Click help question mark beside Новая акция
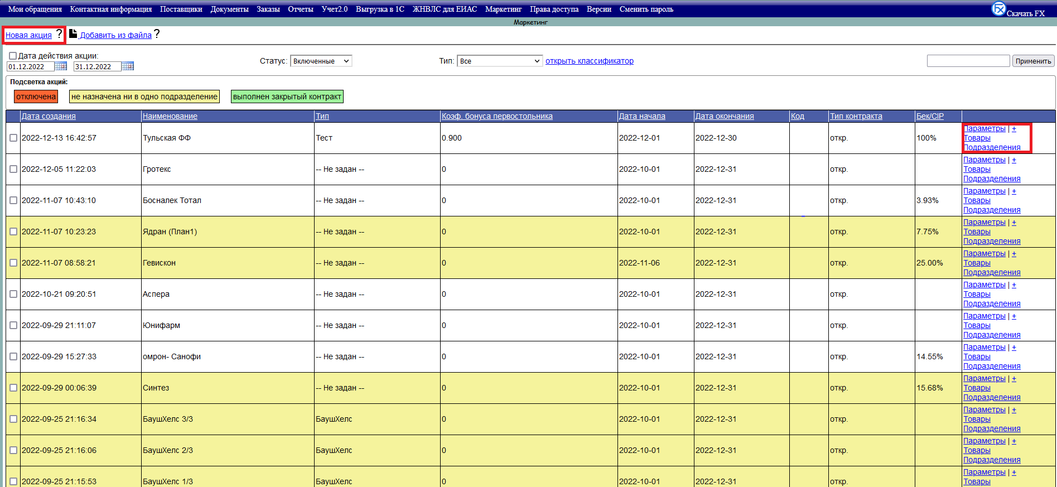The height and width of the screenshot is (487, 1057). (59, 34)
